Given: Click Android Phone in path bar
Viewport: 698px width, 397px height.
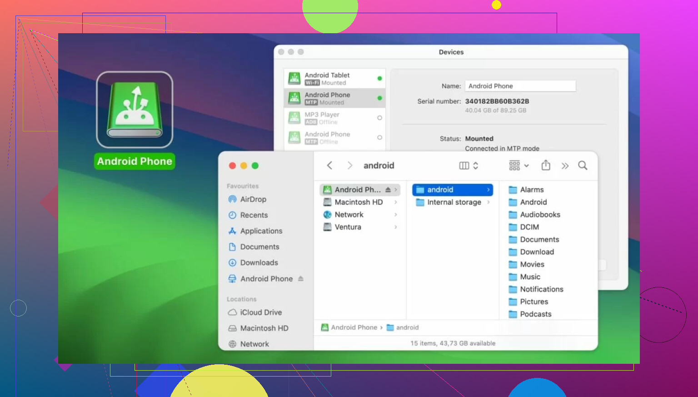Looking at the screenshot, I should click(349, 327).
